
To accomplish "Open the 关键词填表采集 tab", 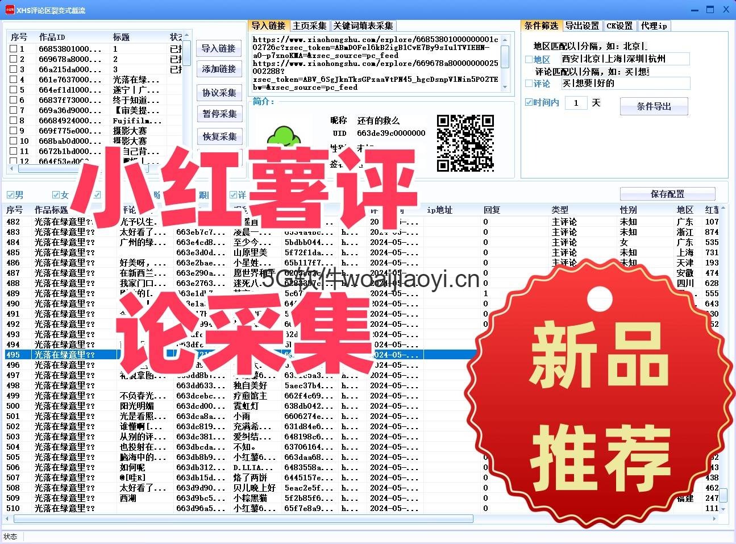I will click(x=363, y=26).
